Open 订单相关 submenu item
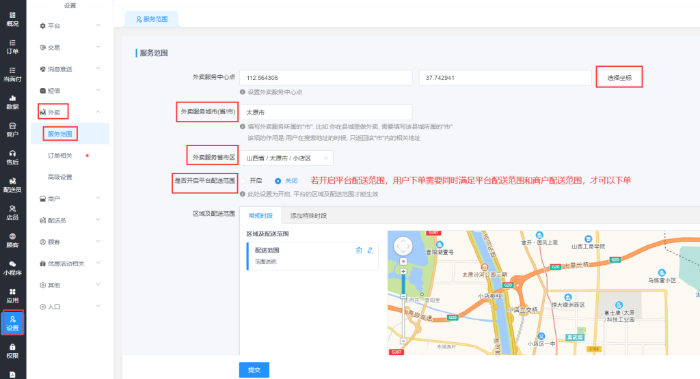The image size is (700, 379). (65, 156)
